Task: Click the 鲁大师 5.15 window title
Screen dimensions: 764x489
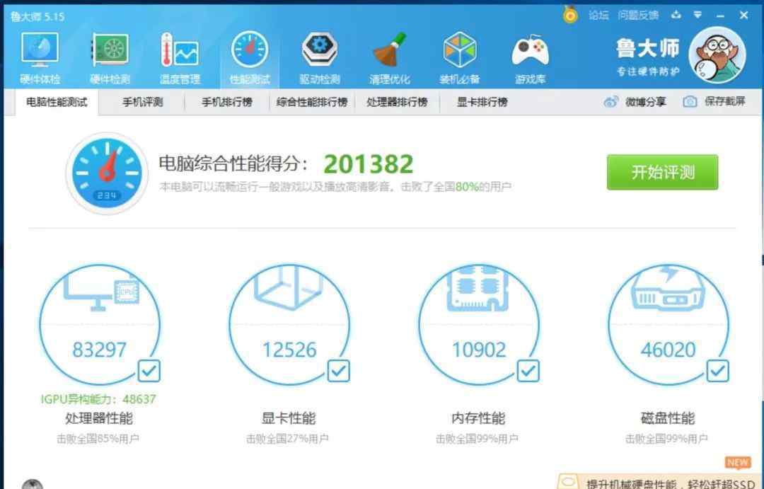Action: (x=37, y=16)
